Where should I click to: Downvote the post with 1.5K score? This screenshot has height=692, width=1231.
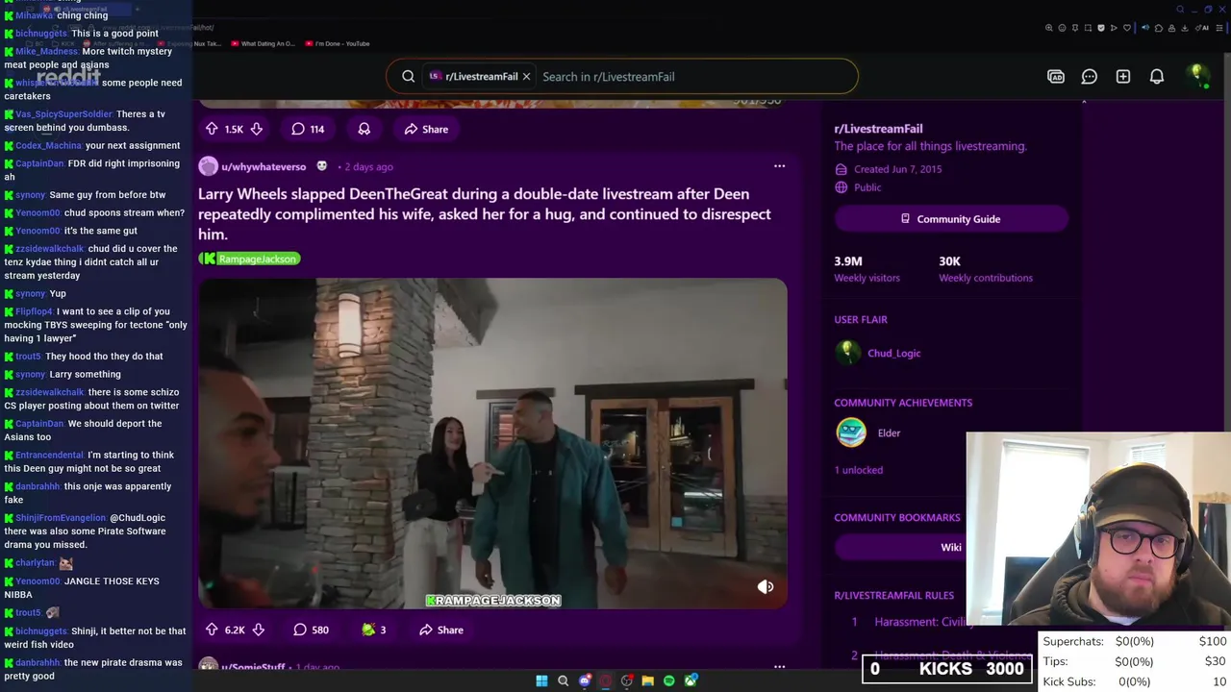pos(257,129)
